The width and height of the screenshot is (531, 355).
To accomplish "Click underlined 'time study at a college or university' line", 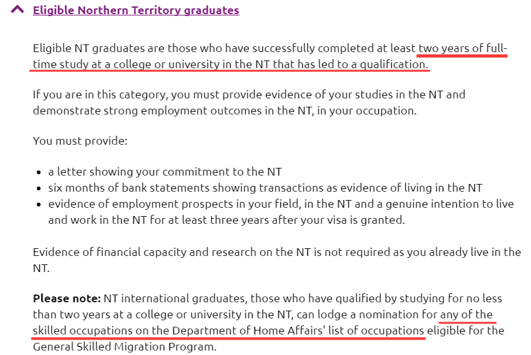I will [x=161, y=64].
